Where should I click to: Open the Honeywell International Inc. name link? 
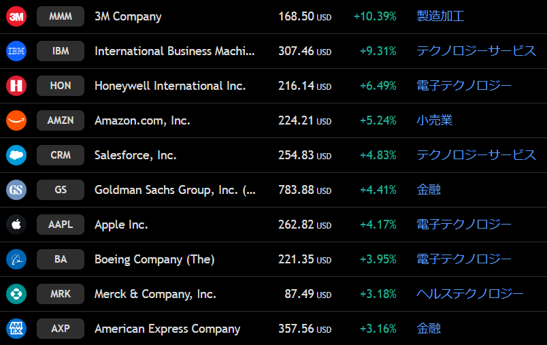(x=170, y=86)
